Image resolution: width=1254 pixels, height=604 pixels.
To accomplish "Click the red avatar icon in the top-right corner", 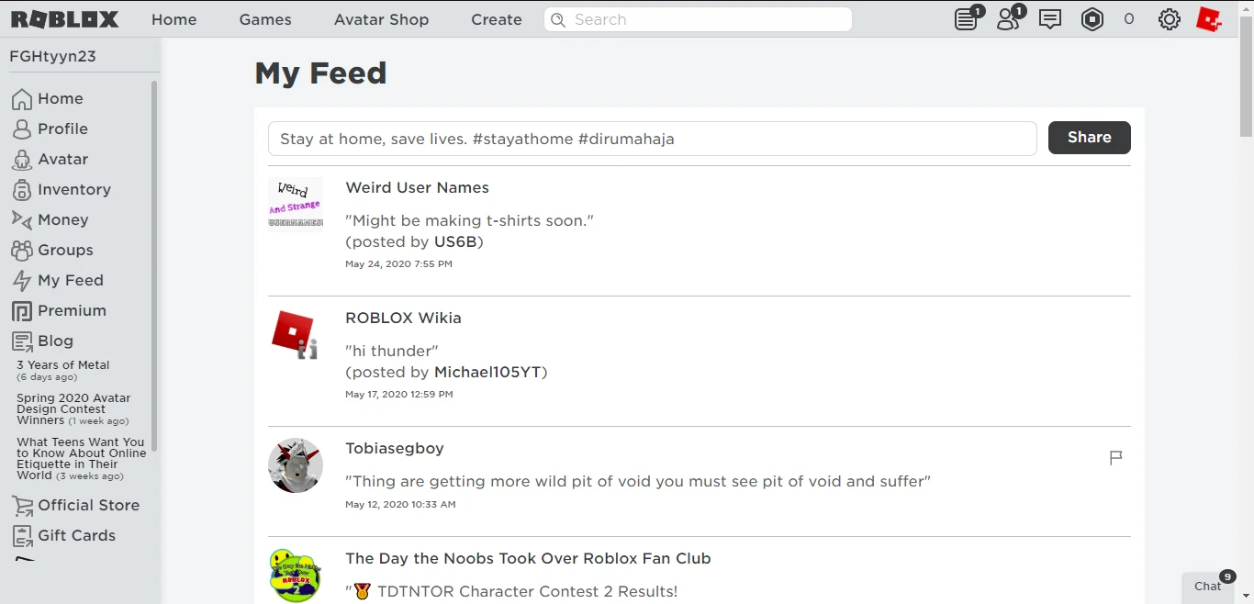I will tap(1209, 18).
